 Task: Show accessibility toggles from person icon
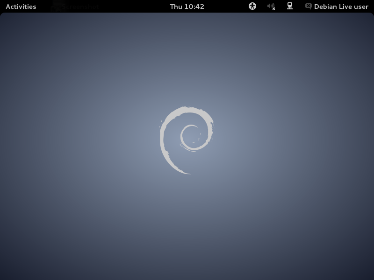pyautogui.click(x=252, y=6)
